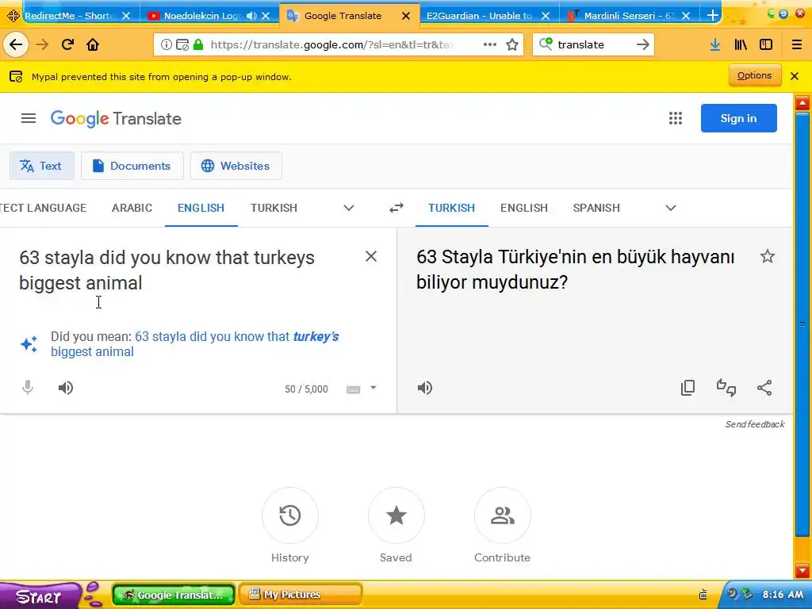Listen to the source text
This screenshot has width=812, height=609.
click(66, 388)
